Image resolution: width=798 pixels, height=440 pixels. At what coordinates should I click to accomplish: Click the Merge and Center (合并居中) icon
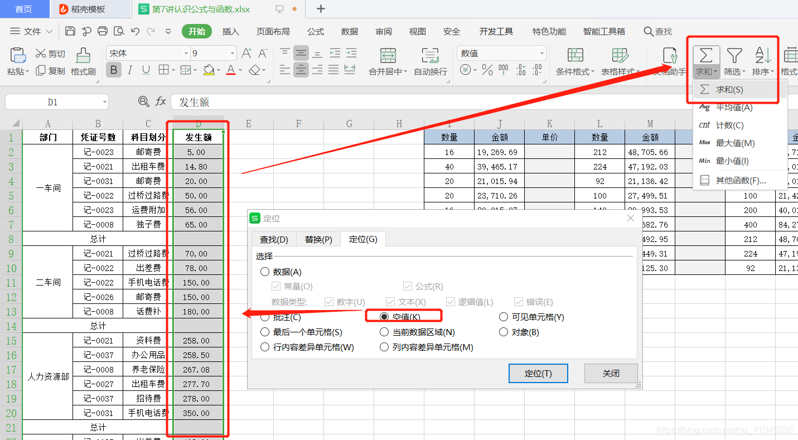(x=388, y=55)
